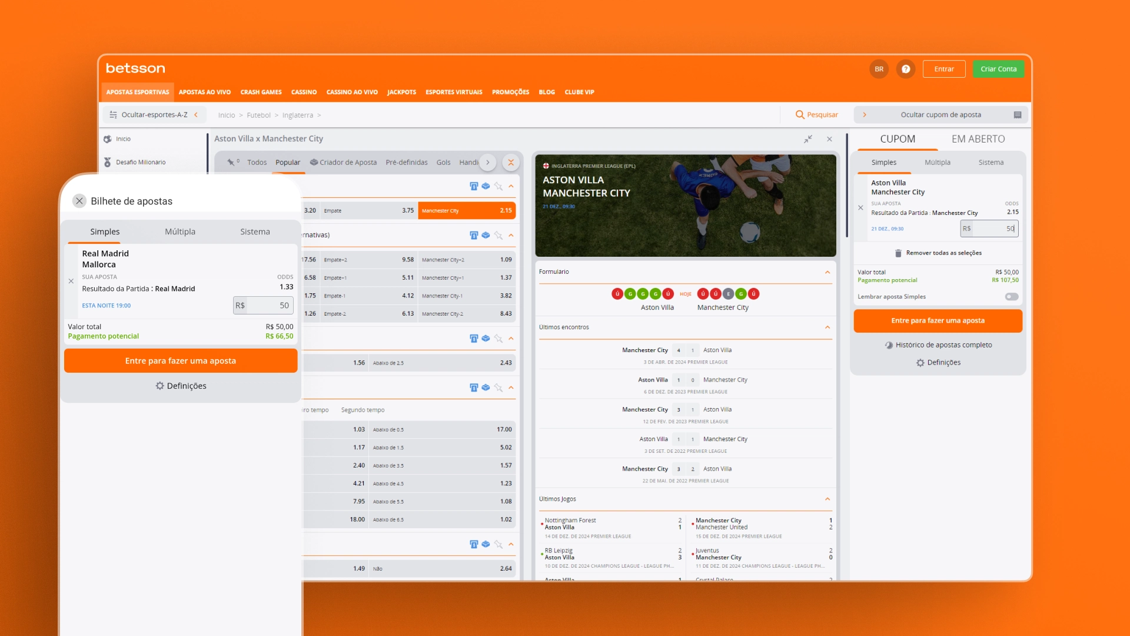Click the trash icon to remove all selections
Screen dimensions: 1130x636
(x=898, y=253)
